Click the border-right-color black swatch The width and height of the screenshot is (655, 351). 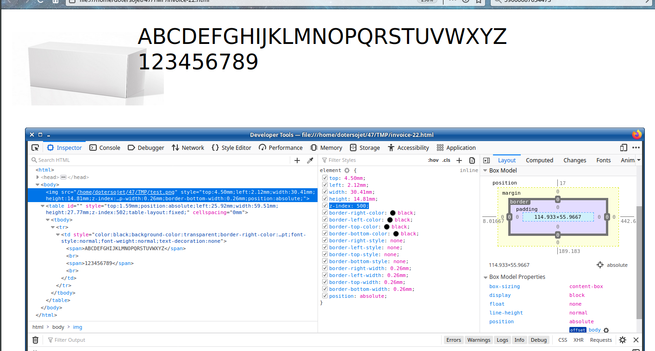point(393,213)
